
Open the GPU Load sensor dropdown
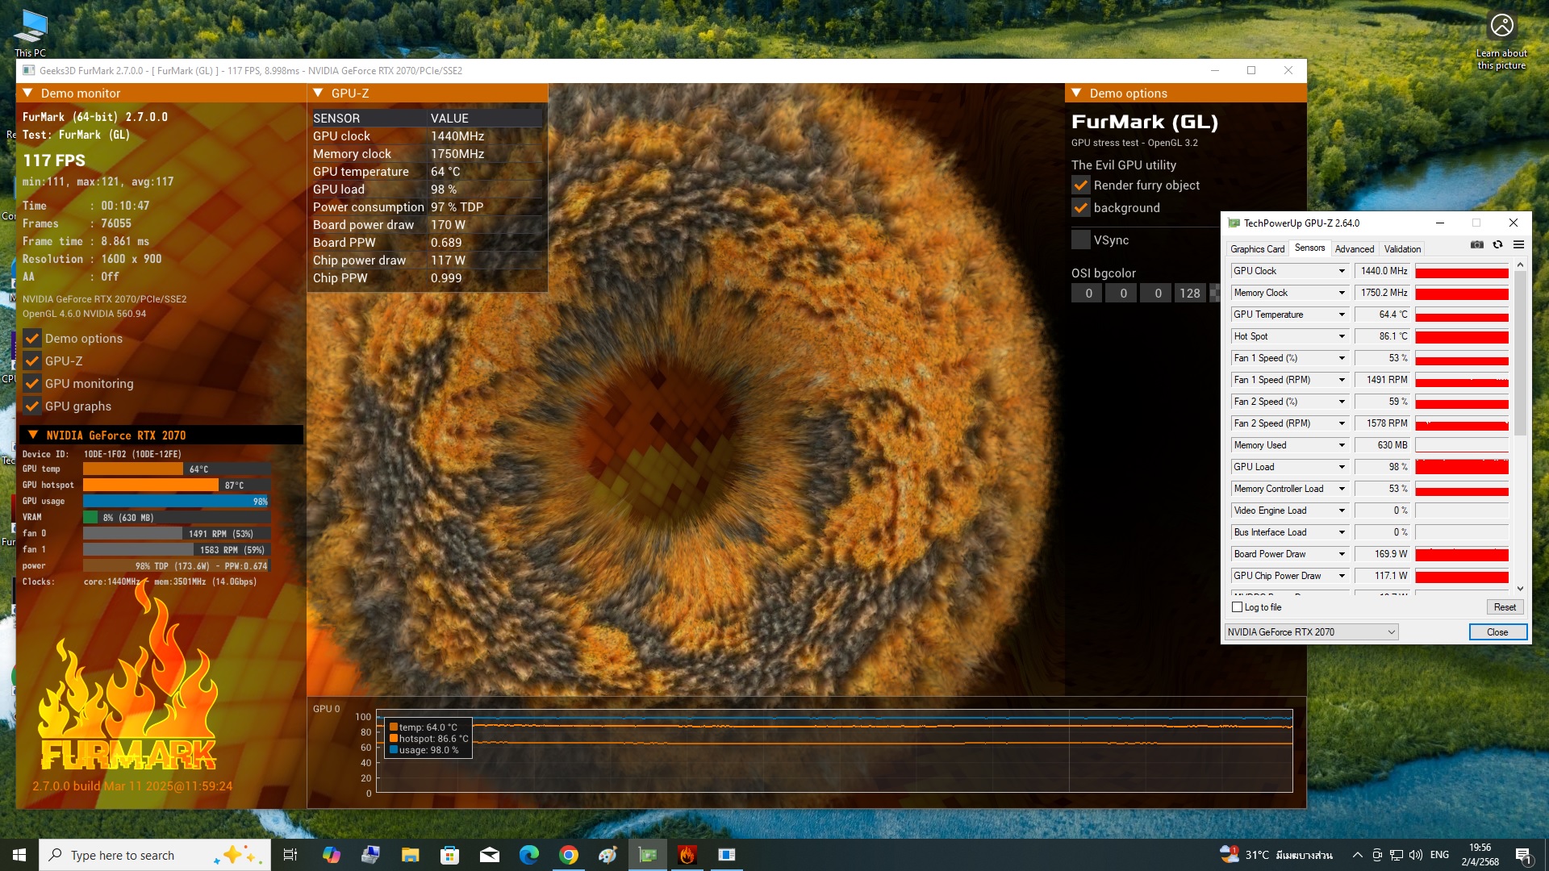(x=1342, y=467)
